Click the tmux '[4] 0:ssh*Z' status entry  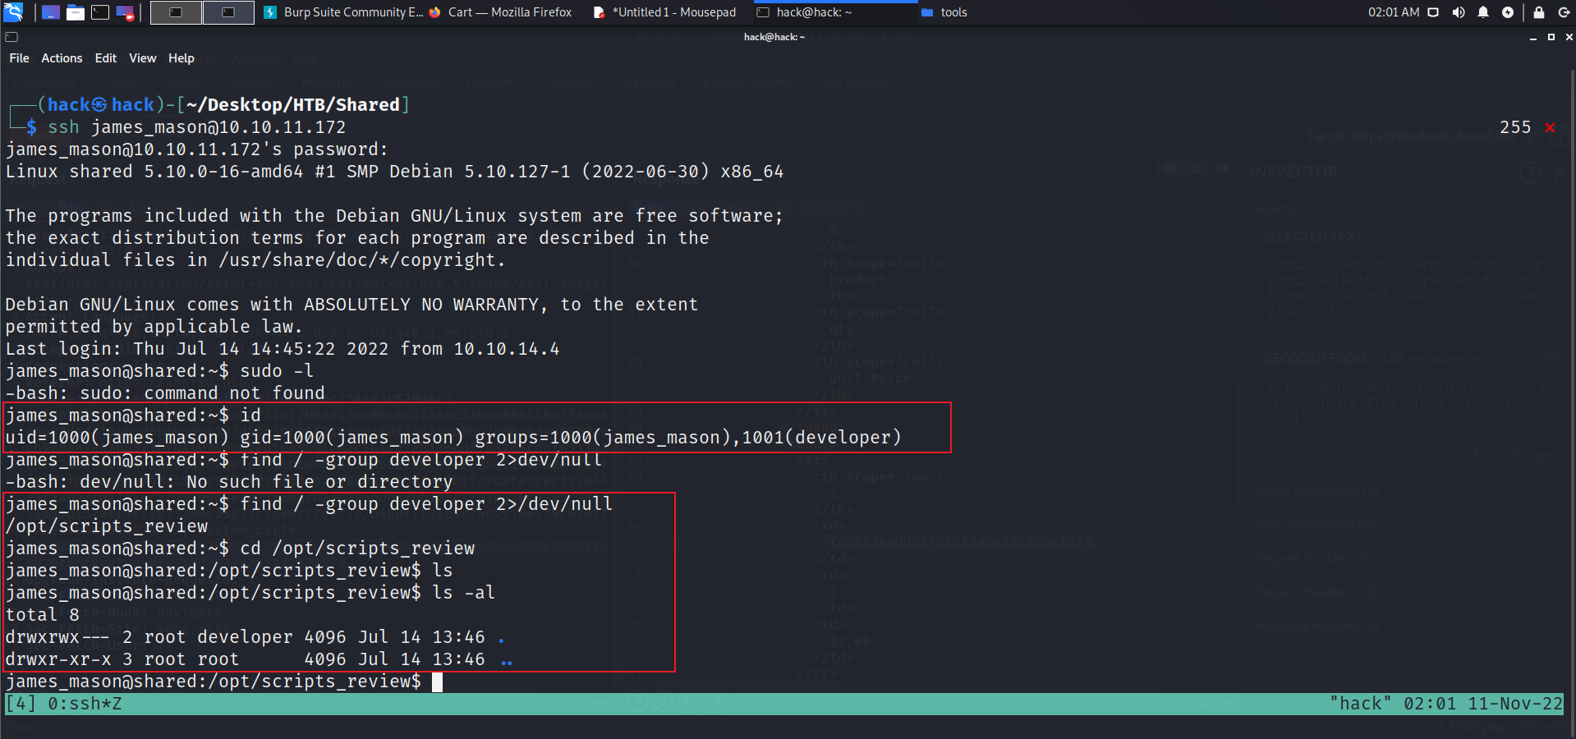[64, 704]
